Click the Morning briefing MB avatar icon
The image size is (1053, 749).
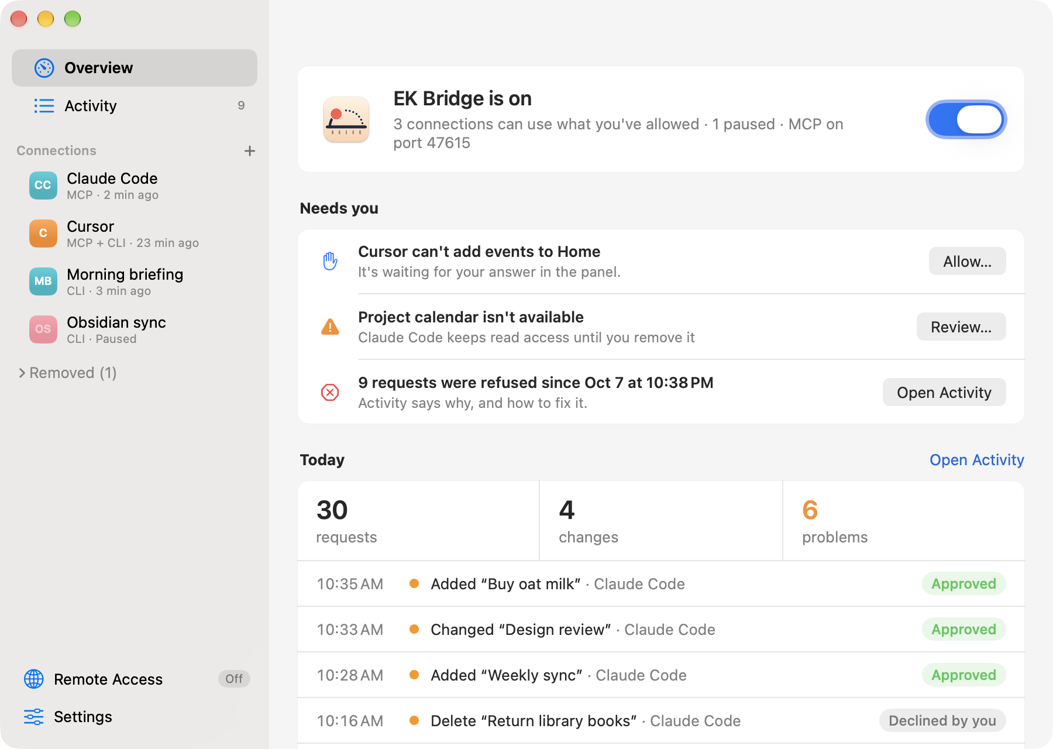(x=43, y=281)
